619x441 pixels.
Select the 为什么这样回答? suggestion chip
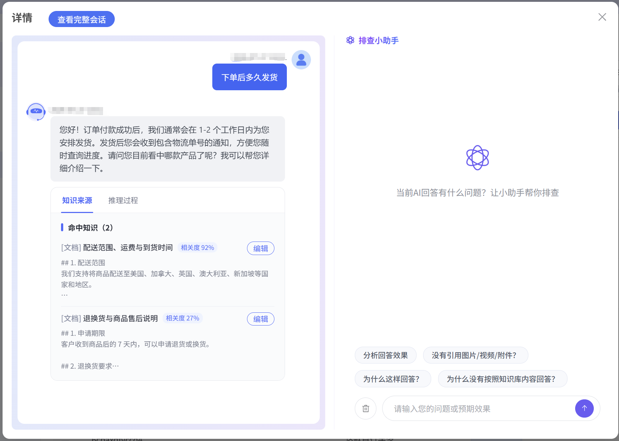[x=393, y=379]
